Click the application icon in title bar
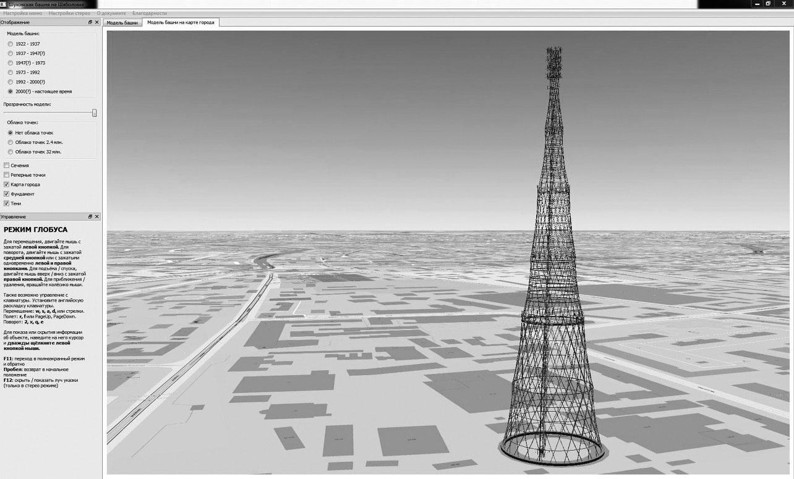The width and height of the screenshot is (794, 479). (4, 4)
